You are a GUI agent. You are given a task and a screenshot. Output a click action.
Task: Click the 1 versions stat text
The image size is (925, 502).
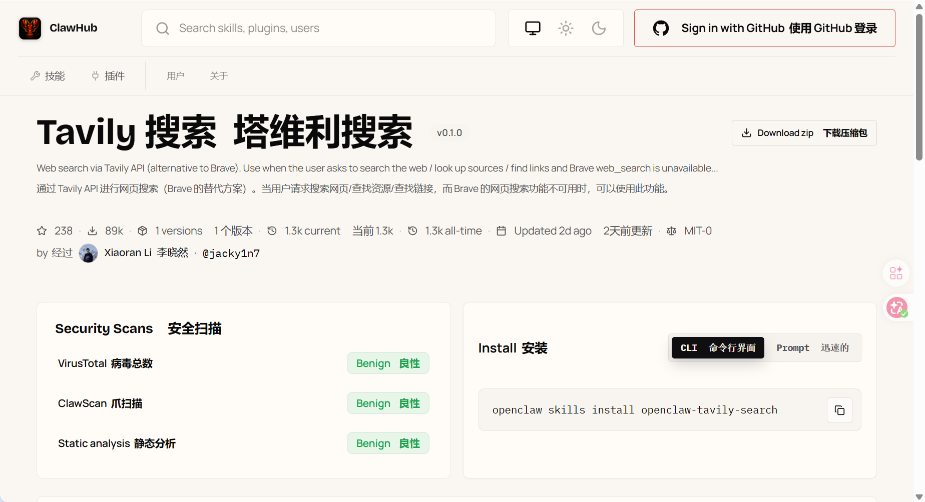(179, 231)
